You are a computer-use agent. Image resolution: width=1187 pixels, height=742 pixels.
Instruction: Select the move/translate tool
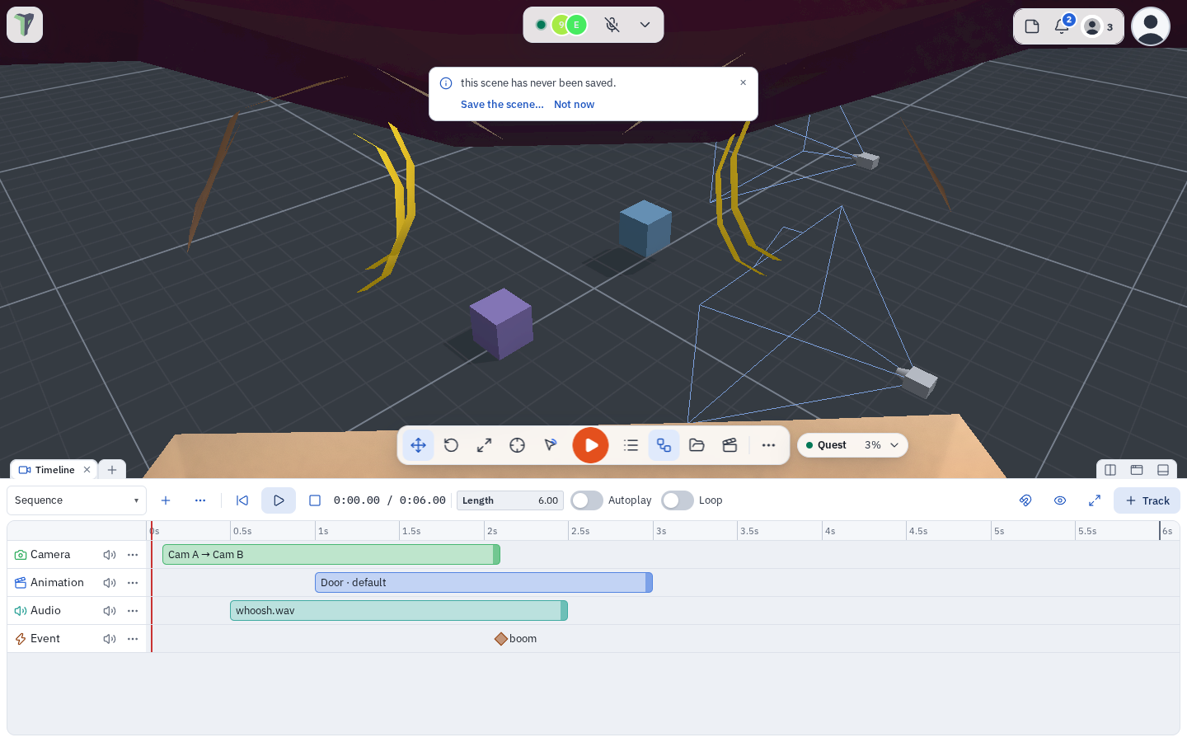coord(418,445)
